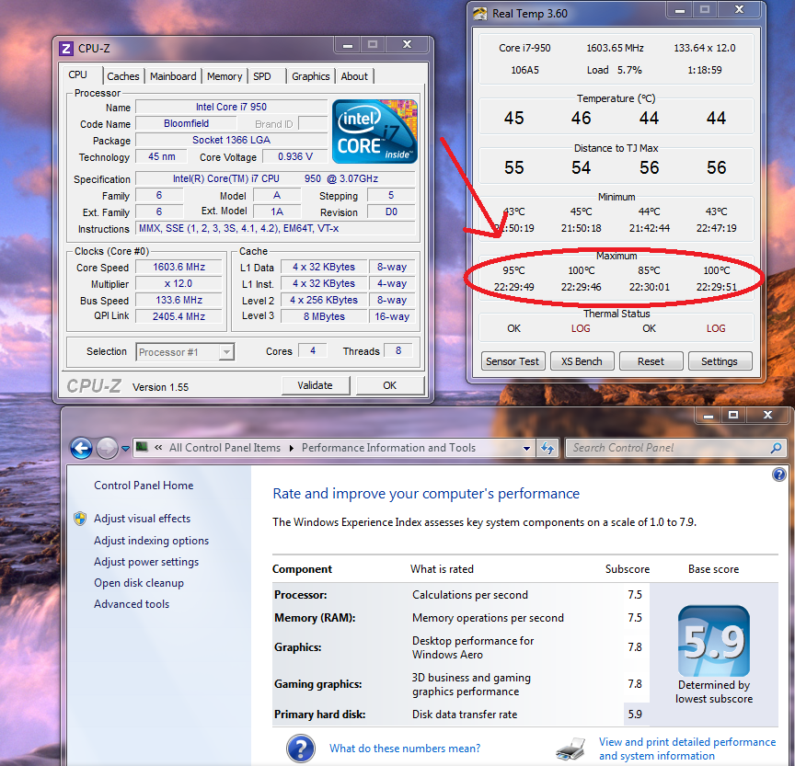
Task: Close the Control Panel window
Action: 767,416
